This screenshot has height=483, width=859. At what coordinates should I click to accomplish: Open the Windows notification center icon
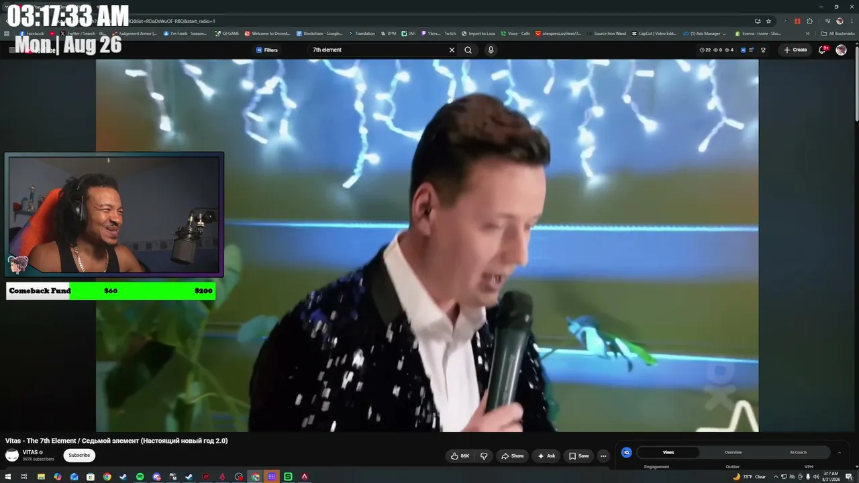(849, 477)
